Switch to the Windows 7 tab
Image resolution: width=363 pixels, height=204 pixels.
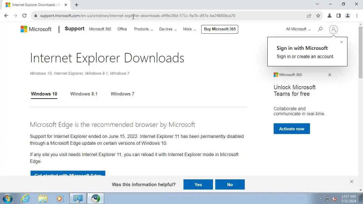pyautogui.click(x=123, y=94)
